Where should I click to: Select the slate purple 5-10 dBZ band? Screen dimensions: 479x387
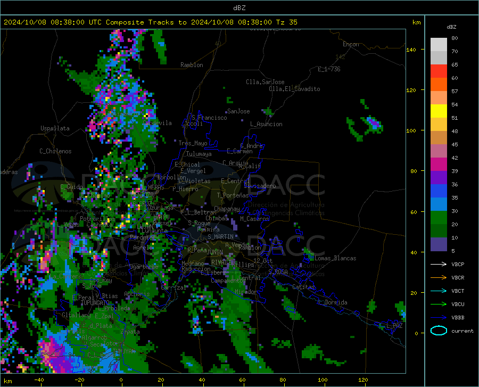tap(439, 244)
